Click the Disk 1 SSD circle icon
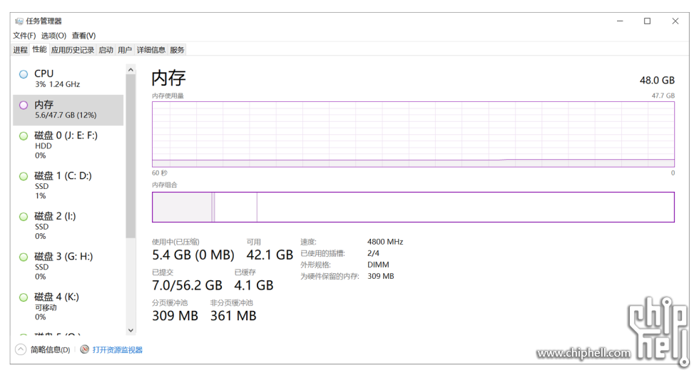 (24, 176)
